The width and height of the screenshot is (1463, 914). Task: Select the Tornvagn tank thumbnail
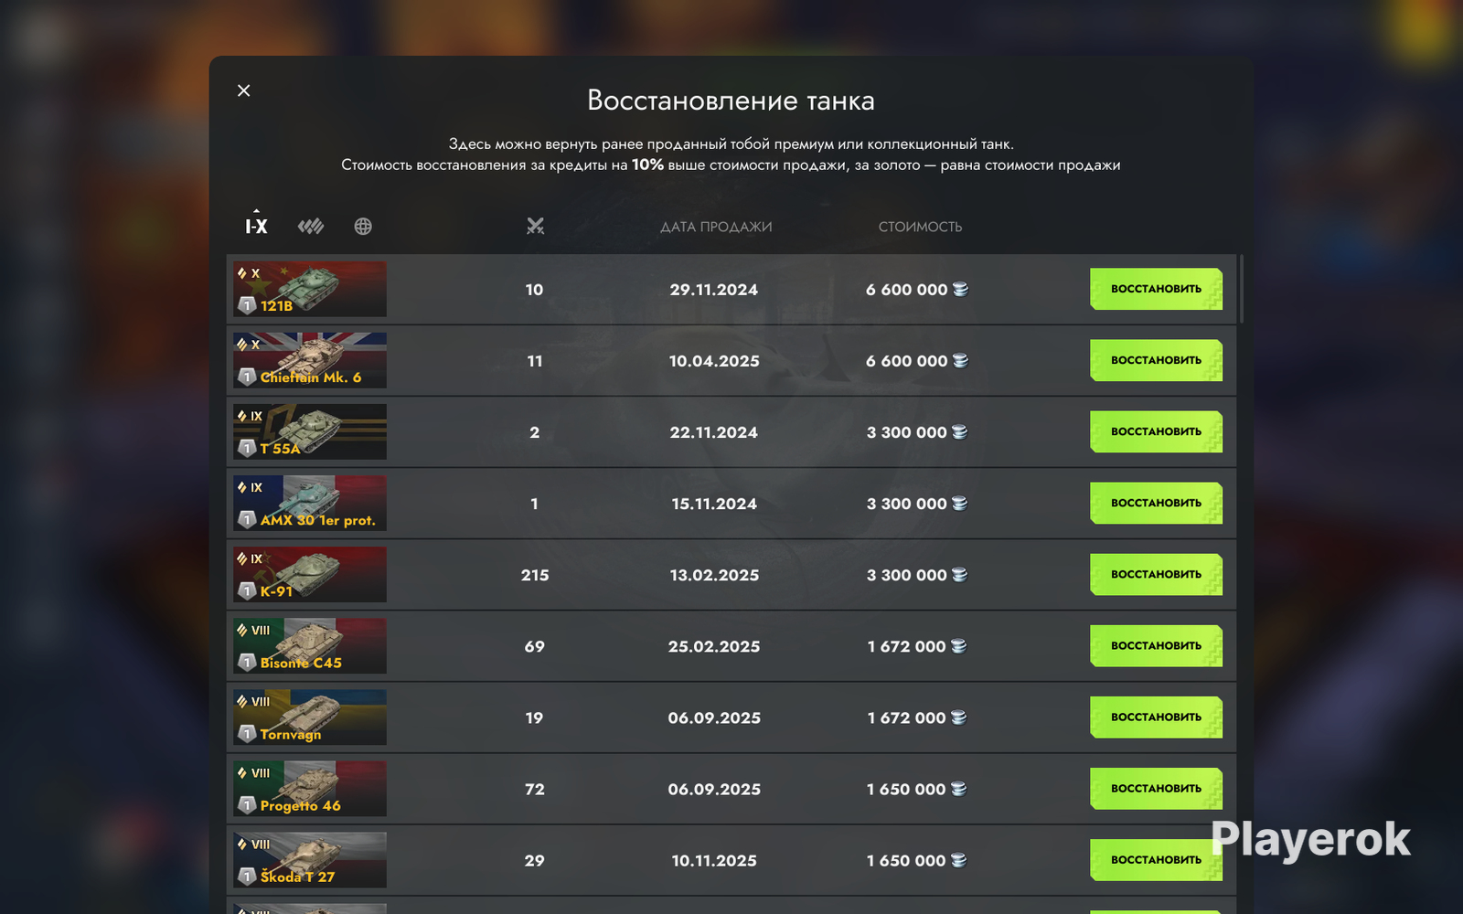[x=309, y=717]
